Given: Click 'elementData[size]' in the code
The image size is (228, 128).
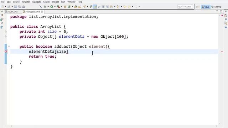Looking at the screenshot, I should tap(48, 52).
